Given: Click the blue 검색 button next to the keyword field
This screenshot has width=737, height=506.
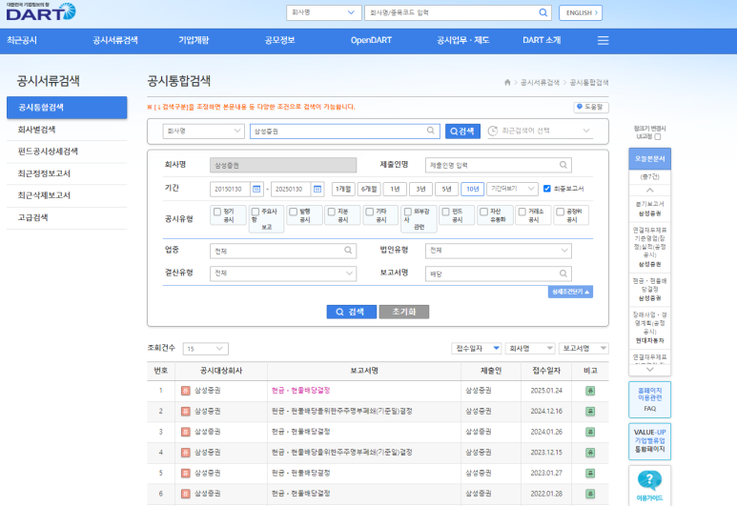Looking at the screenshot, I should coord(462,132).
